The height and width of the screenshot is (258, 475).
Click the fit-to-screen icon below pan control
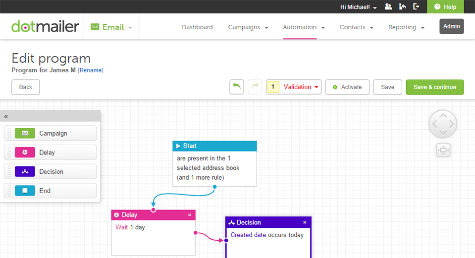[443, 150]
